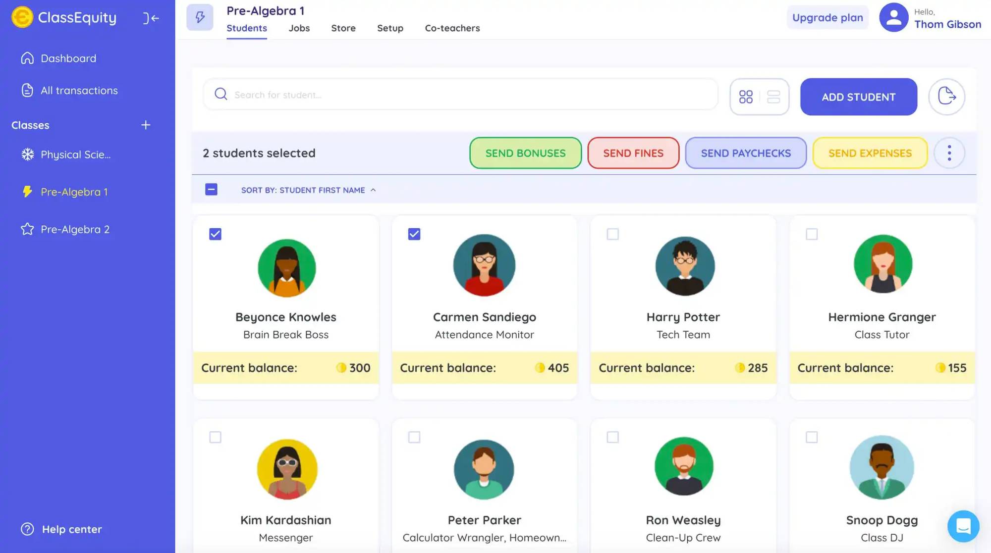Viewport: 991px width, 553px height.
Task: Select Snoop Dogg's checkbox
Action: [812, 437]
